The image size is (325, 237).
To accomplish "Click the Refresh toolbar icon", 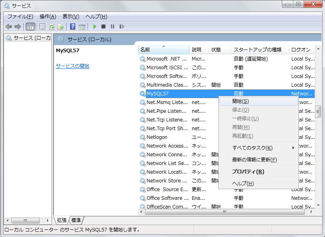I will pos(52,27).
